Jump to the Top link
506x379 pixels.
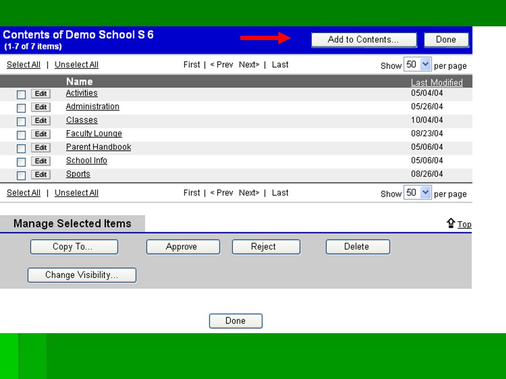click(464, 224)
